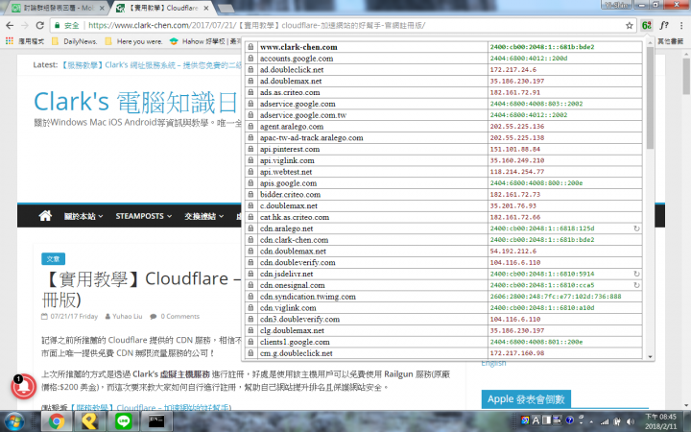This screenshot has width=691, height=432.
Task: Click the lock icon next to www.clark-chen.com
Action: [x=250, y=47]
